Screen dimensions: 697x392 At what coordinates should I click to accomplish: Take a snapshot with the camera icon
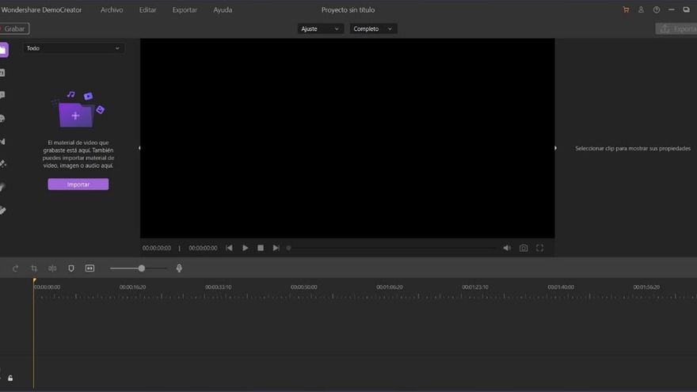(524, 248)
